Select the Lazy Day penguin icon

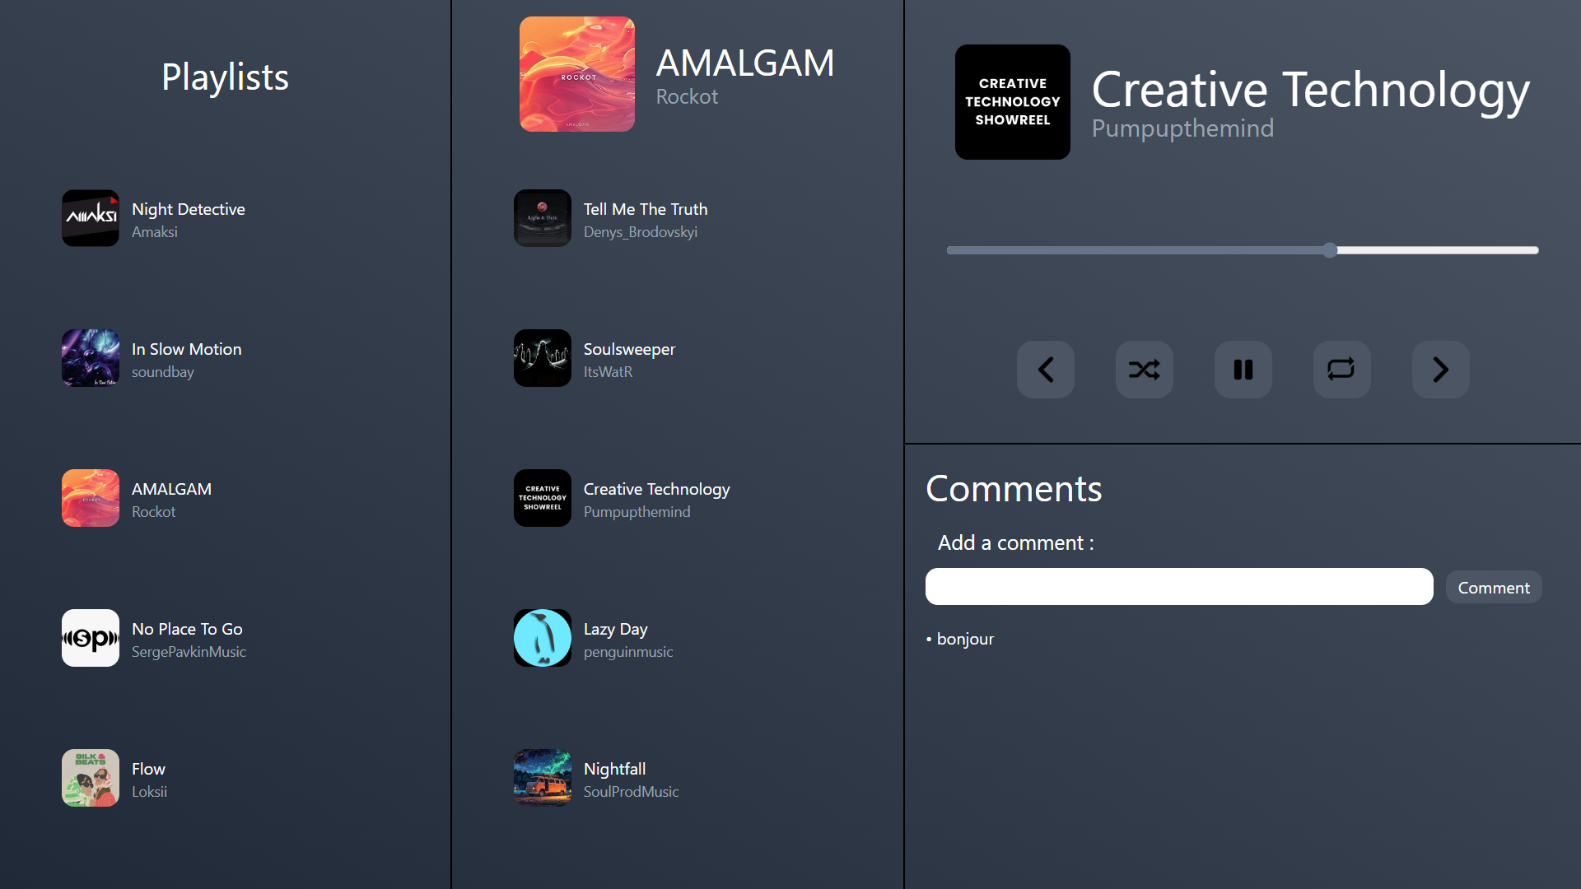coord(542,638)
